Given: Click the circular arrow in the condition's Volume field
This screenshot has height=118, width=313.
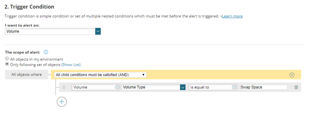Looking at the screenshot, I should (x=117, y=87).
